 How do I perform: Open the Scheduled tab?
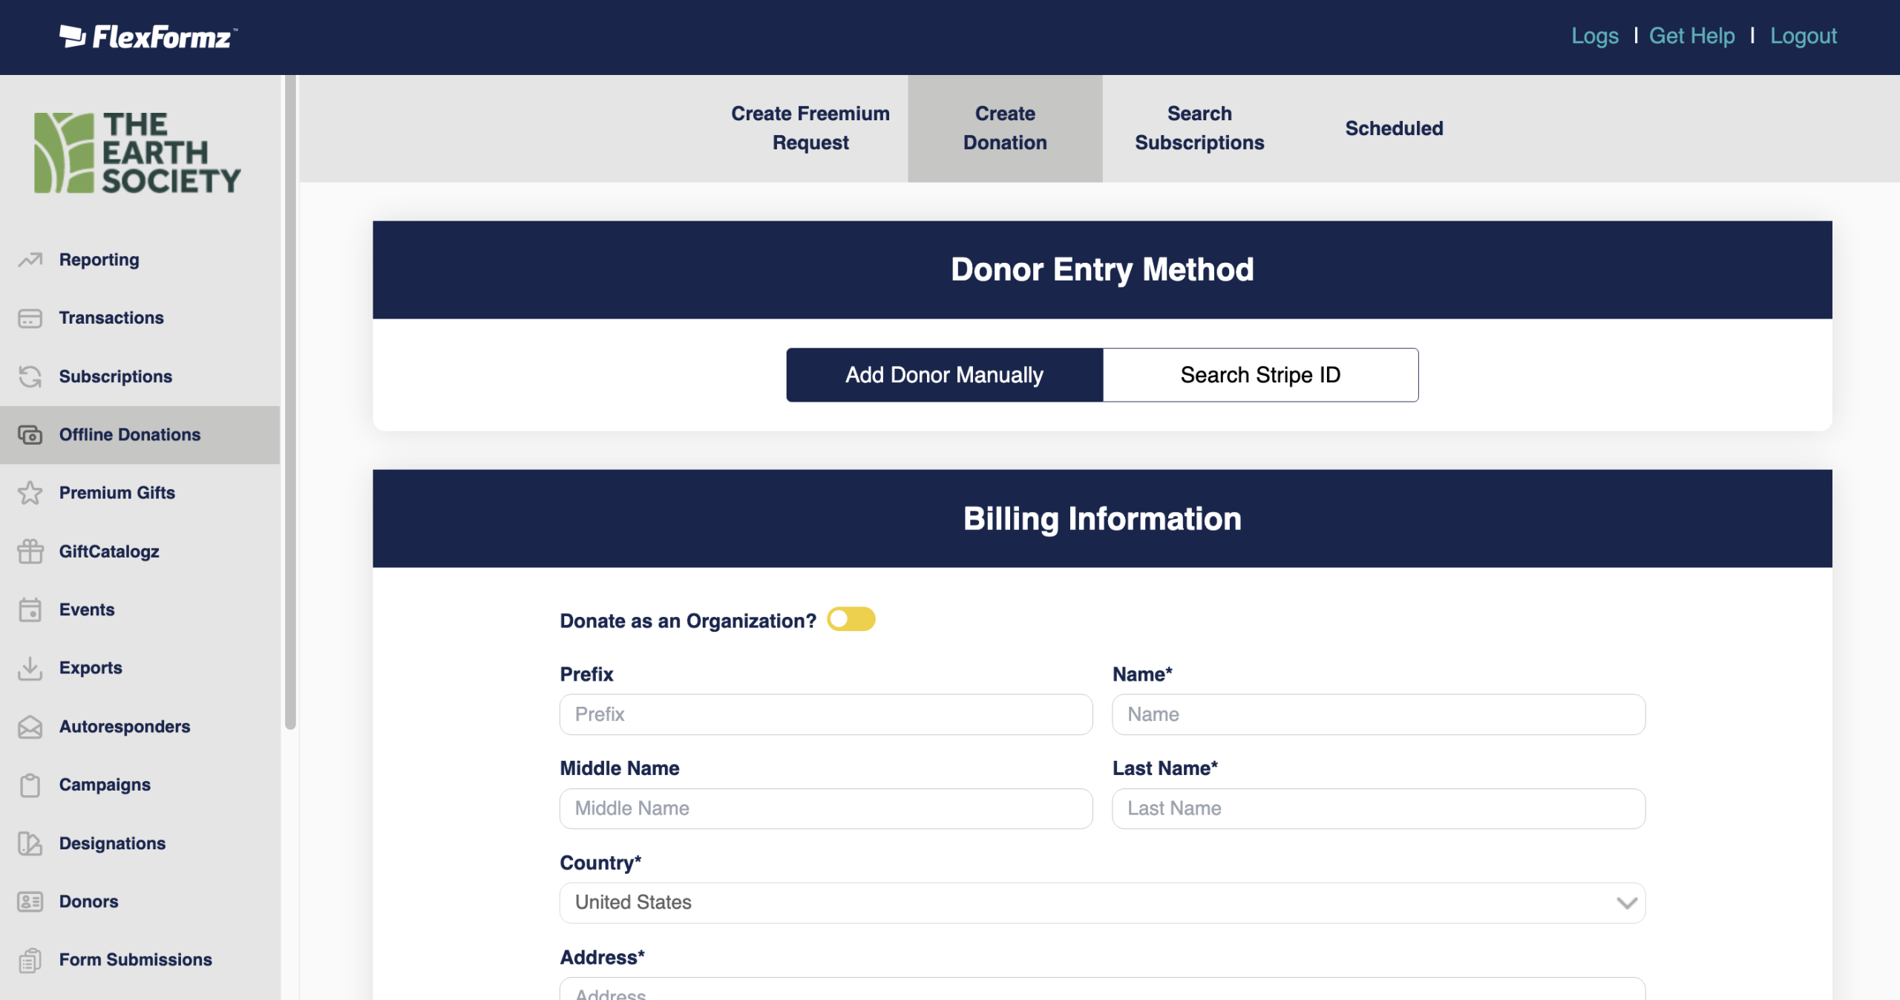(x=1394, y=128)
